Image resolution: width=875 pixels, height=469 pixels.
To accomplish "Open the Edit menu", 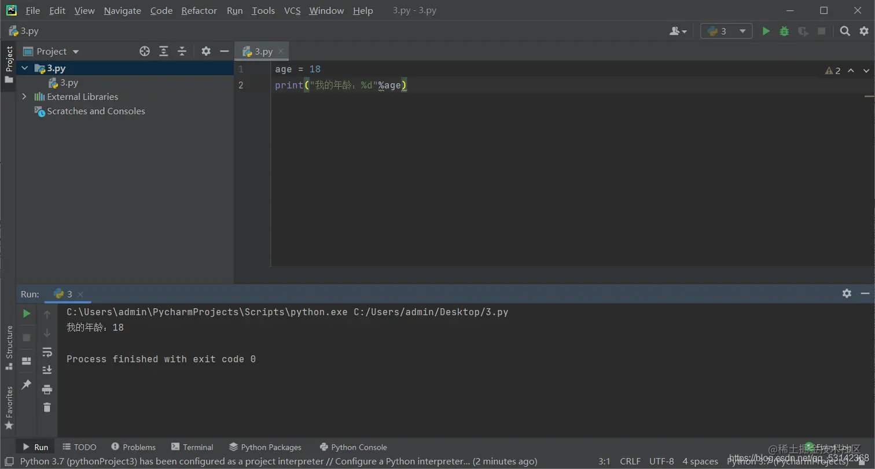I will 57,10.
